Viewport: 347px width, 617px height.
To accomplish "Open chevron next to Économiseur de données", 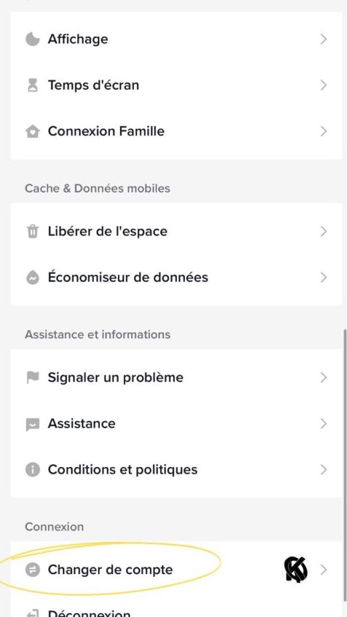I will coord(324,277).
